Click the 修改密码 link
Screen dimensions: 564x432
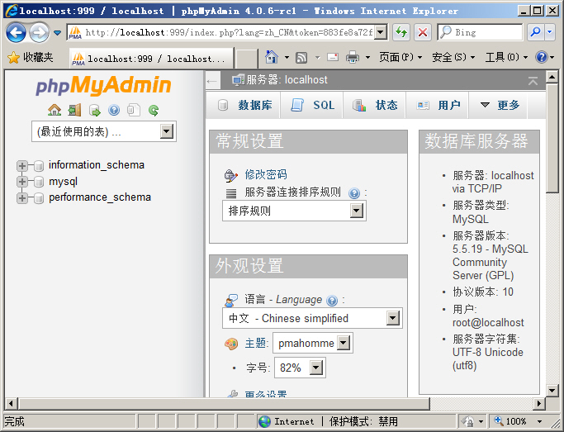pyautogui.click(x=266, y=175)
